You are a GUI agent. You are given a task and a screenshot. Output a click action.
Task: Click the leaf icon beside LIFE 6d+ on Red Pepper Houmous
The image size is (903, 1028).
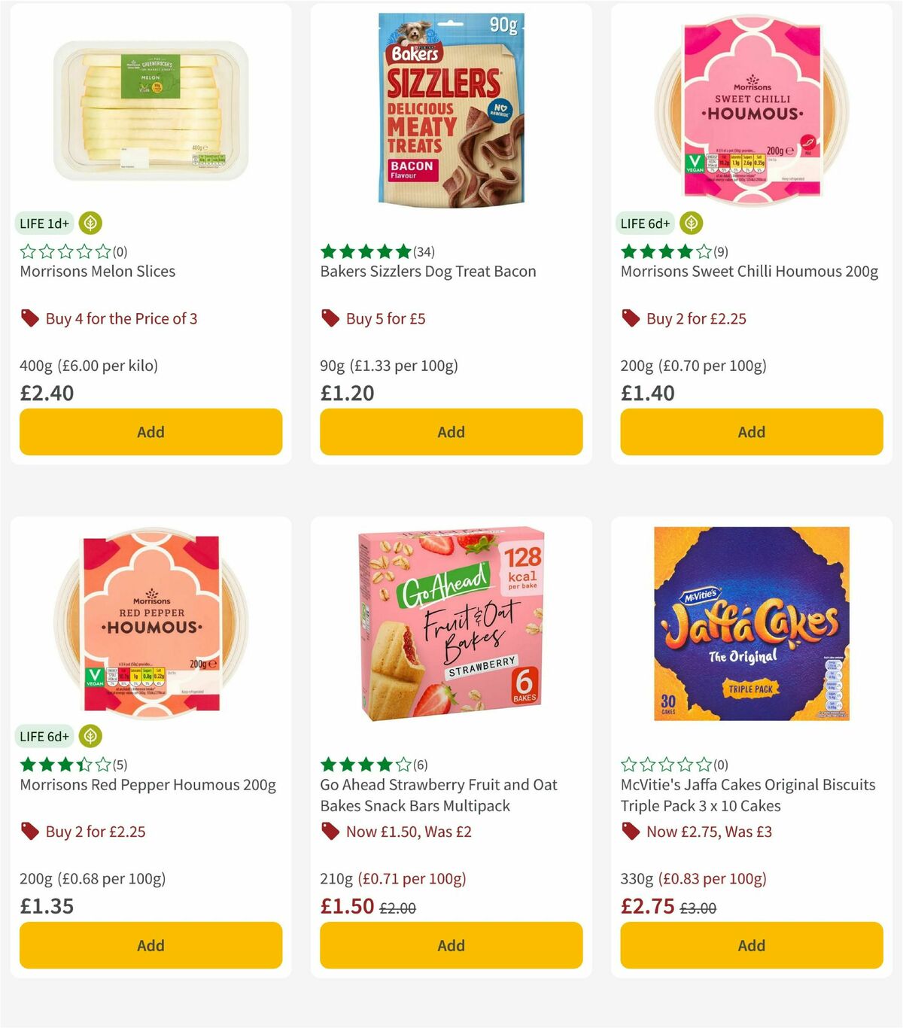(90, 736)
